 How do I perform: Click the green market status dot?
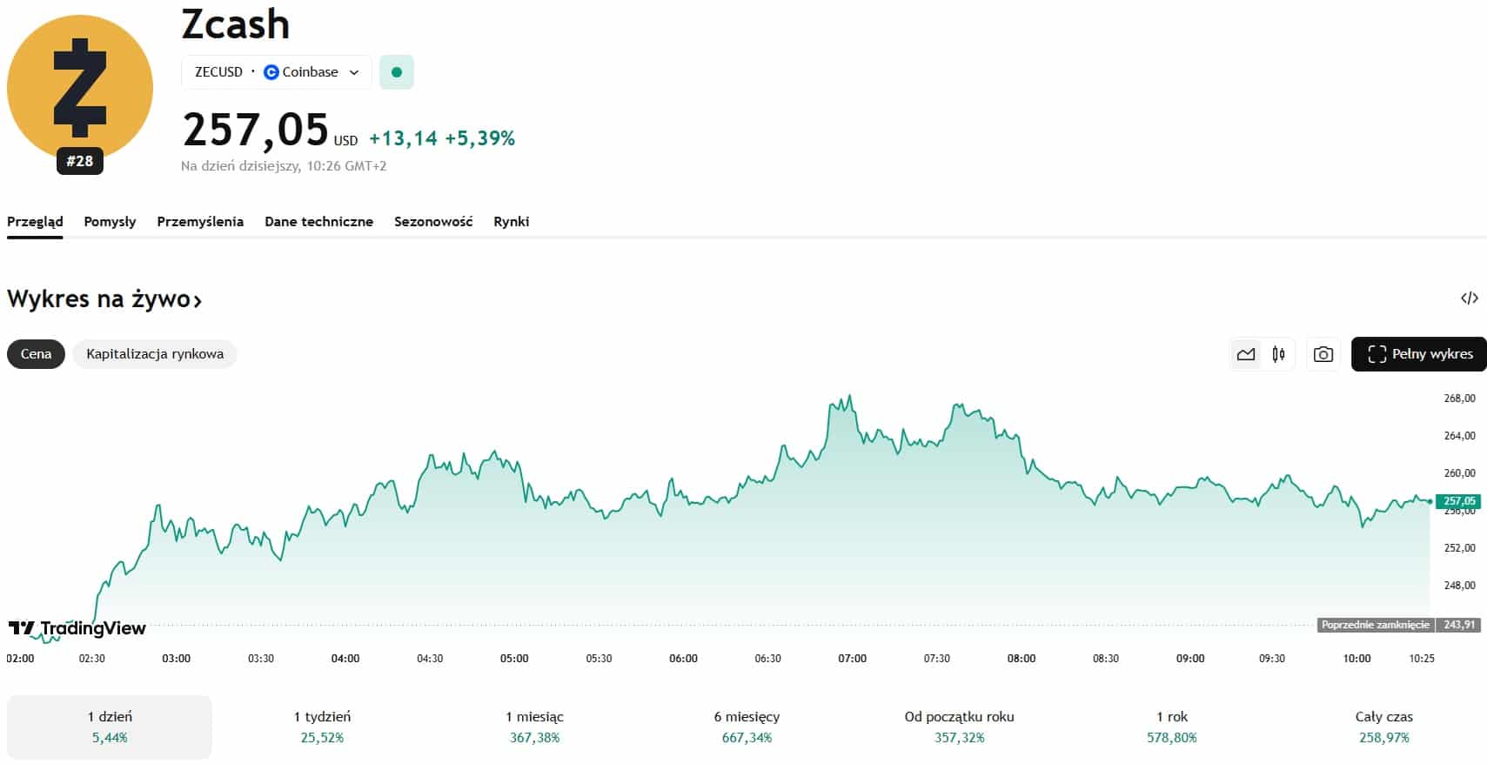point(397,72)
